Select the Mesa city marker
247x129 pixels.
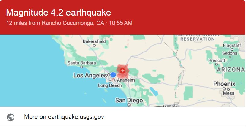tap(228, 89)
